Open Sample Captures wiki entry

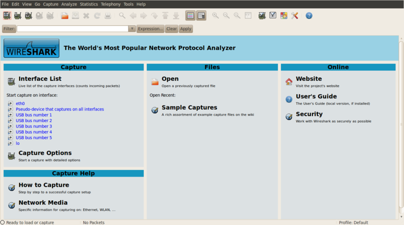click(189, 107)
